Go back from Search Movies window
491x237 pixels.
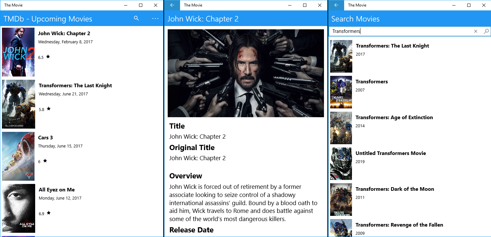336,5
